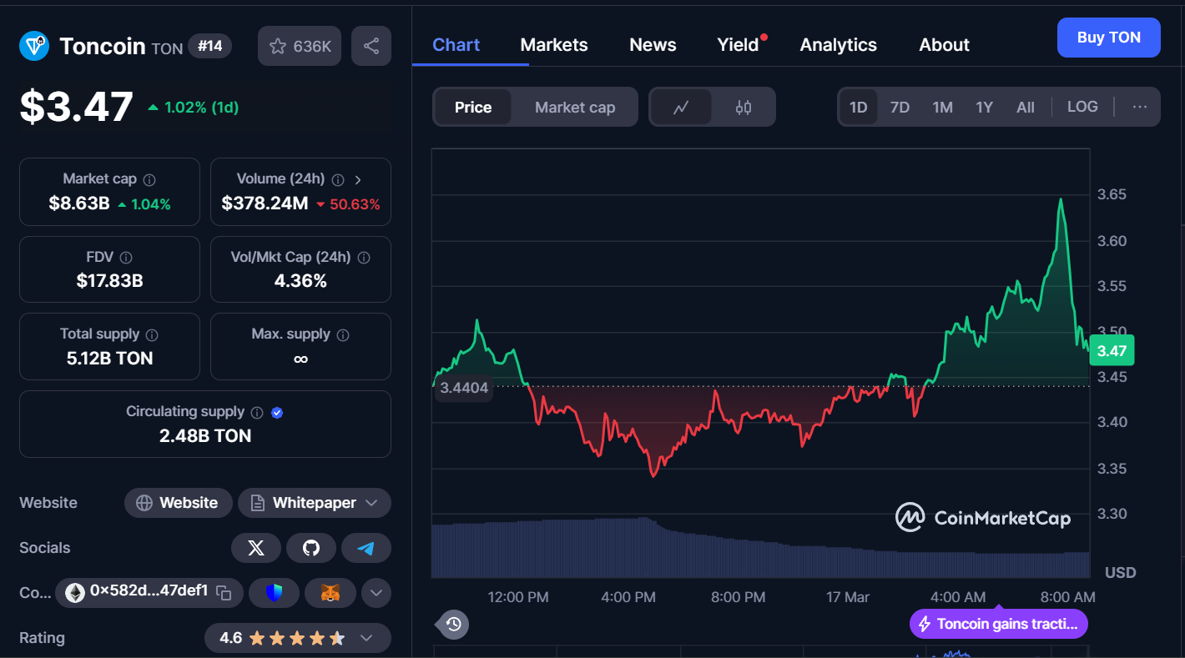Open more chart options ellipsis
This screenshot has width=1185, height=658.
pos(1140,107)
